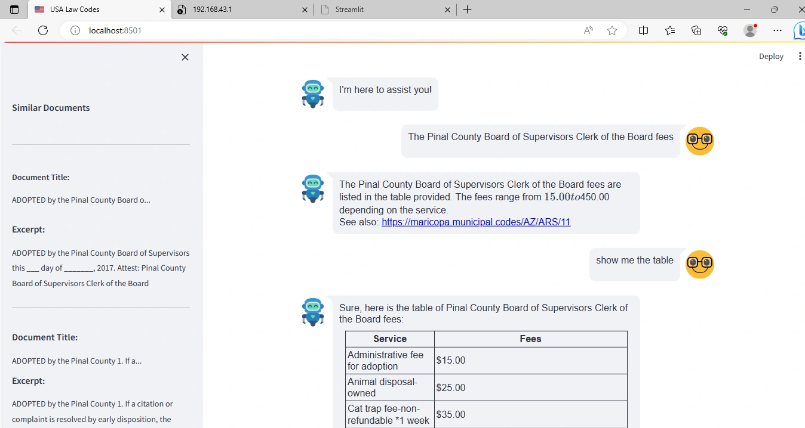This screenshot has width=805, height=428.
Task: Open the favorites list icon
Action: (x=670, y=30)
